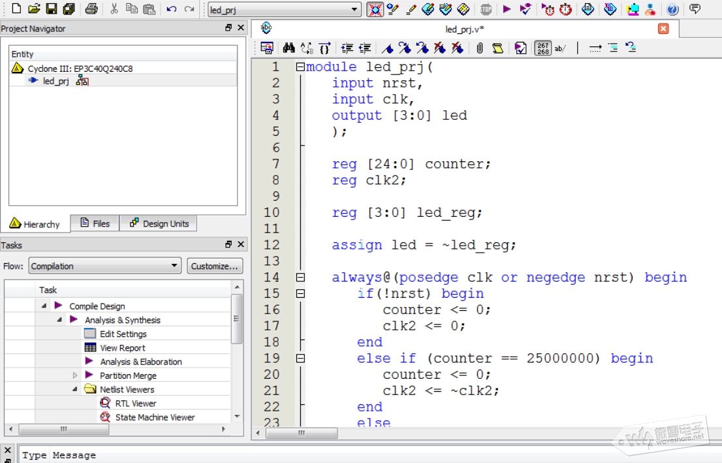Screen dimensions: 722x463
Task: Close the led_prj.v editor tab
Action: click(663, 29)
